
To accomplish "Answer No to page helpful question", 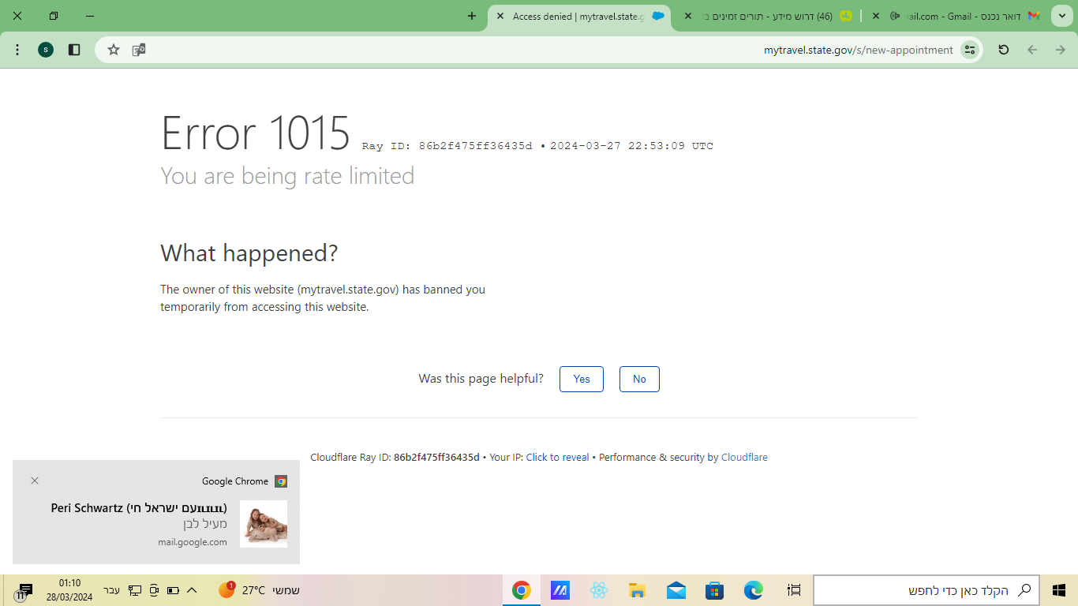I will point(639,379).
